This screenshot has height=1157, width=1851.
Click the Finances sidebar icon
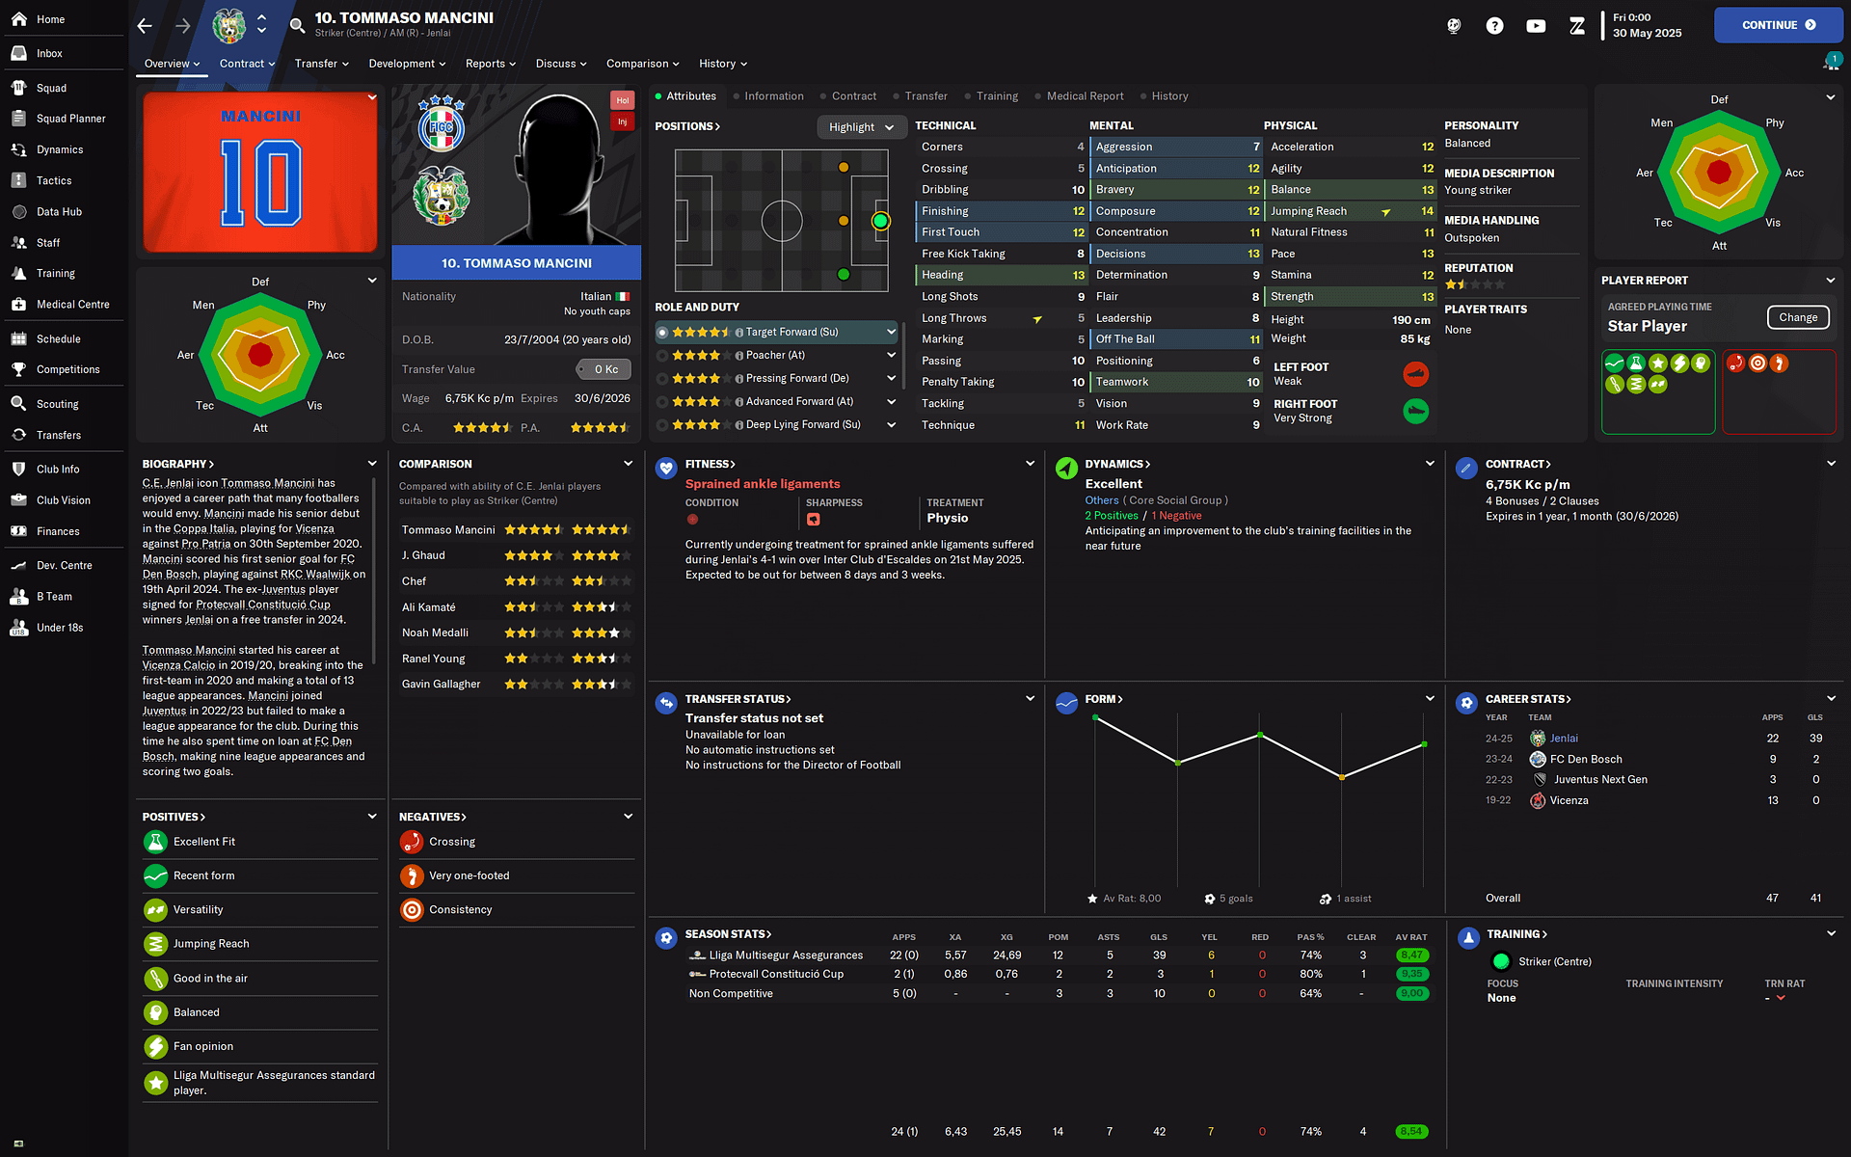(x=18, y=531)
